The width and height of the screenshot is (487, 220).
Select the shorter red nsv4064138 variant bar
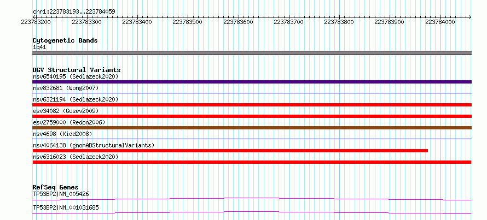(x=230, y=151)
